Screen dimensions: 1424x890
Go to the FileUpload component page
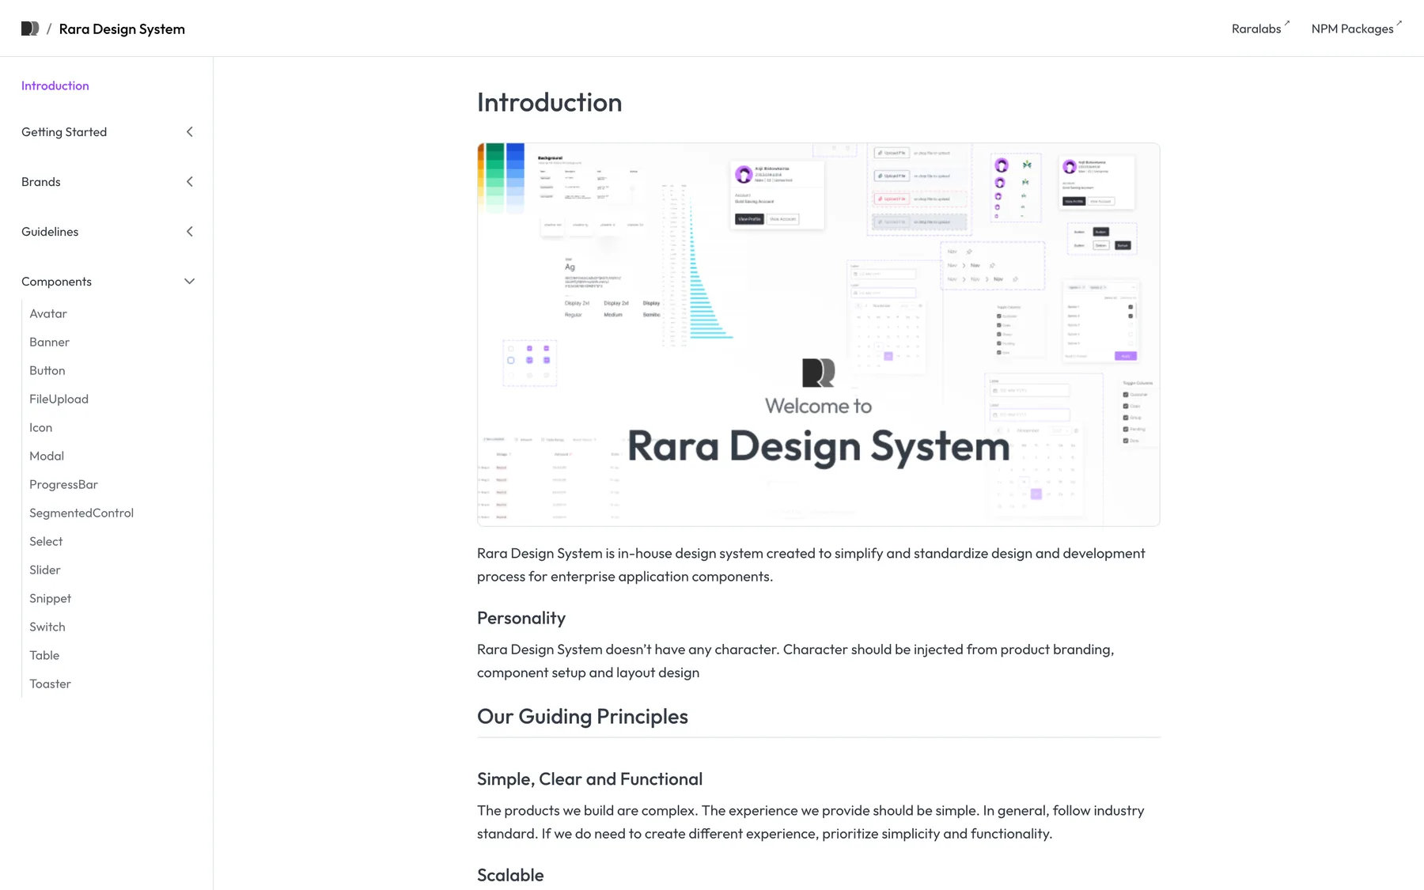[59, 399]
